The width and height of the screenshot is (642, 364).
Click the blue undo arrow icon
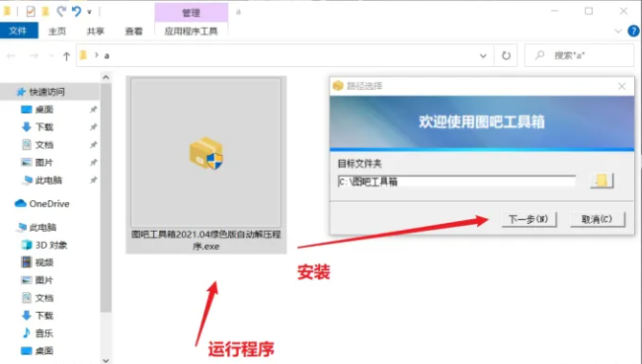76,12
